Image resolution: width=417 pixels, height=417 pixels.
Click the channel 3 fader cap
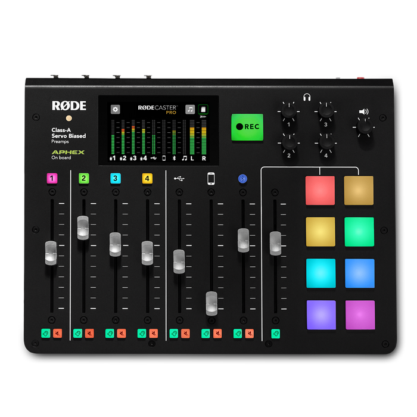click(x=115, y=244)
